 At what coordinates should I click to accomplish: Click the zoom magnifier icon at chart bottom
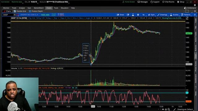pos(169,109)
